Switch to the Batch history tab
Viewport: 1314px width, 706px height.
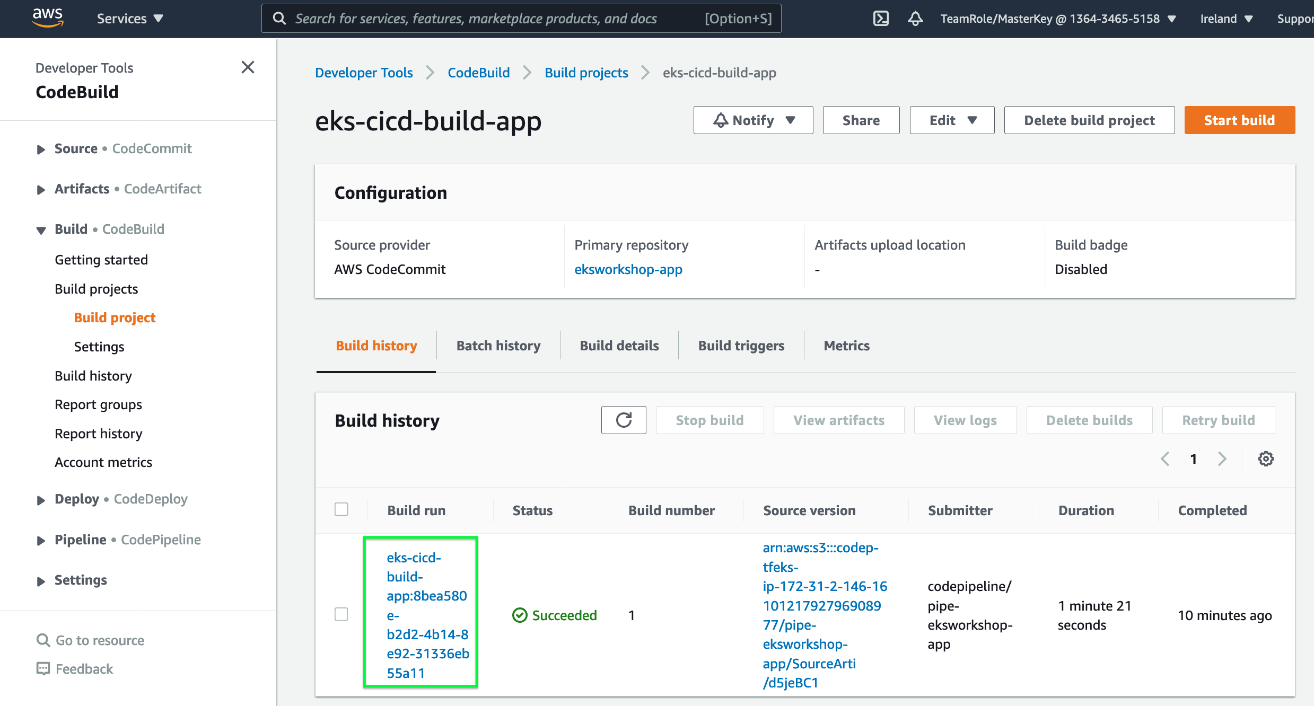(498, 345)
